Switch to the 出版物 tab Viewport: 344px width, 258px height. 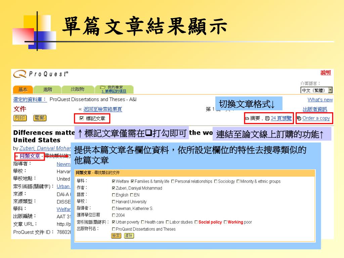[78, 89]
